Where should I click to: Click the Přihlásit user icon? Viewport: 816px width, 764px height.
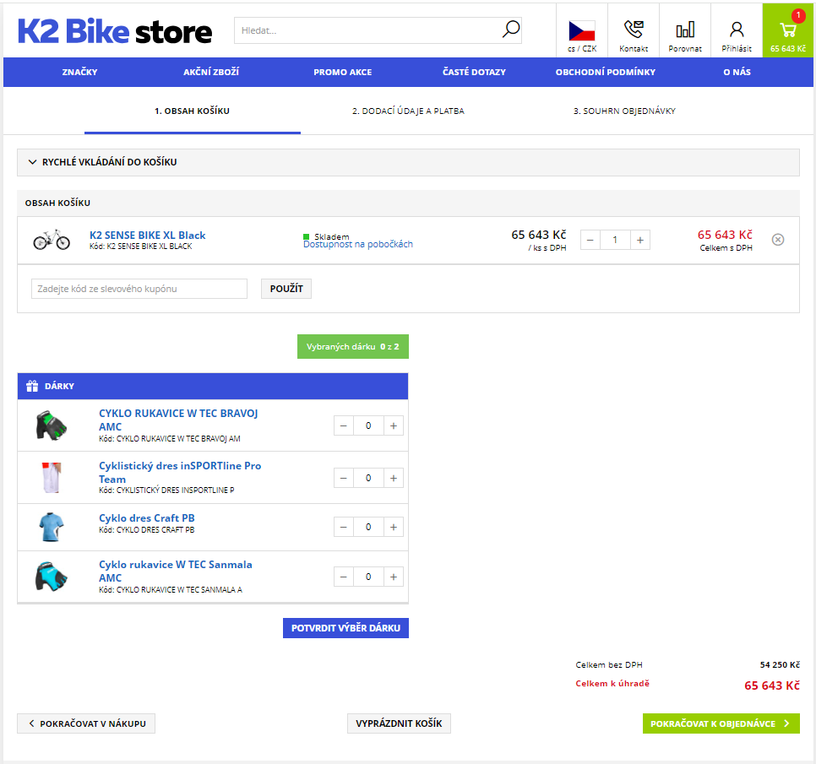737,30
